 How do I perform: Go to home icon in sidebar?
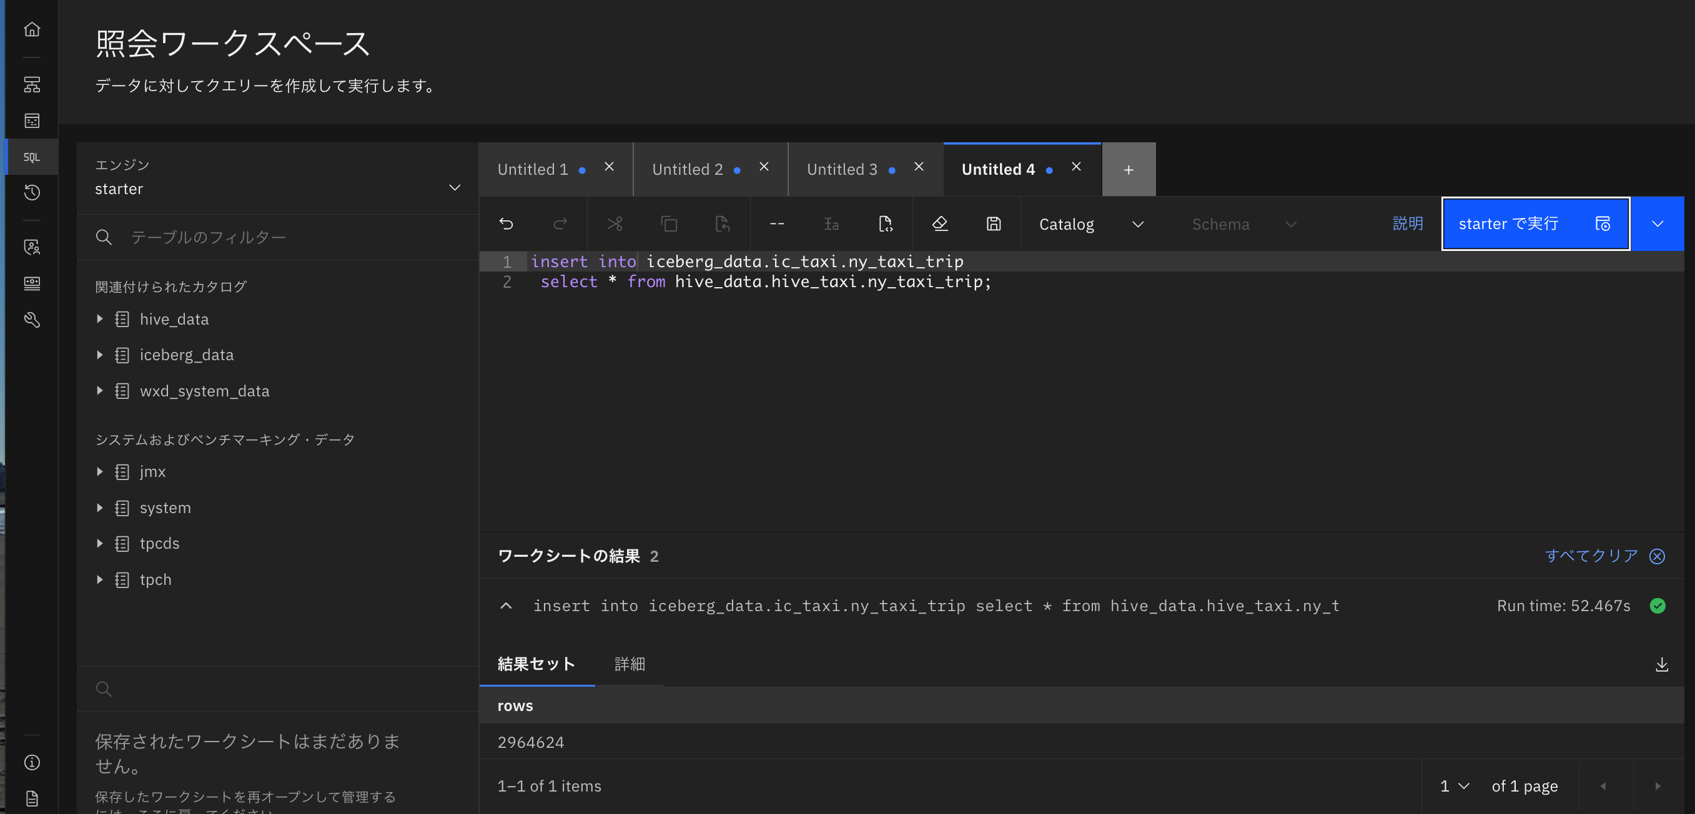[x=32, y=29]
